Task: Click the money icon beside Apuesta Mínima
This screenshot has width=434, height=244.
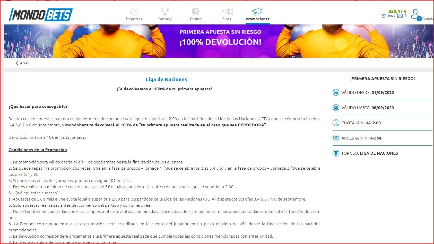Action: (336, 138)
